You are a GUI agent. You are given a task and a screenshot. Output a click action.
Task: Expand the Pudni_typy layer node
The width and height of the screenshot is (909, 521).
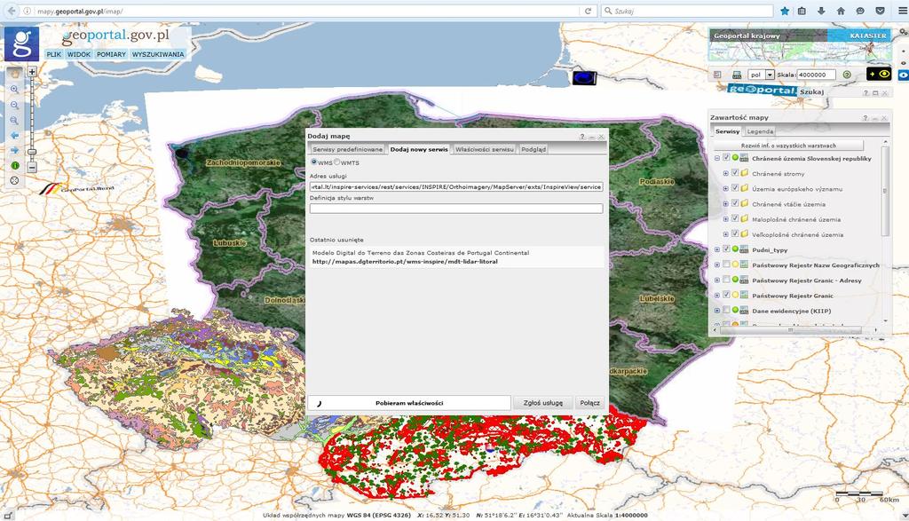point(717,249)
